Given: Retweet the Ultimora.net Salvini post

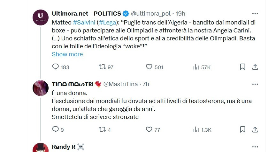Looking at the screenshot, I should click(102, 67).
